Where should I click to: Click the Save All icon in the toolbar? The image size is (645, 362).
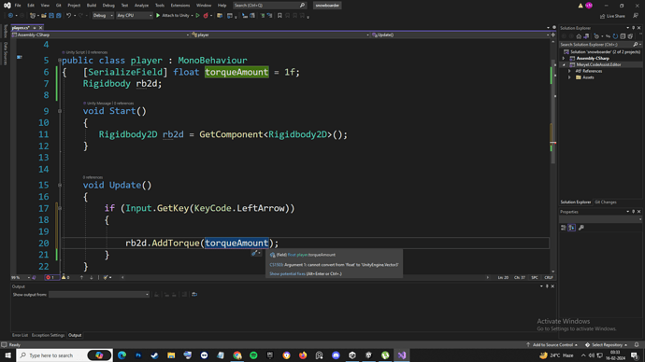(x=58, y=16)
